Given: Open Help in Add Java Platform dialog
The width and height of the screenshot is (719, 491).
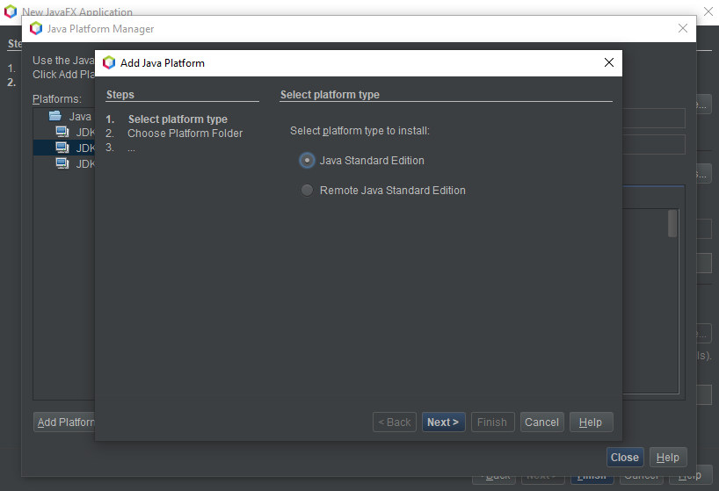Looking at the screenshot, I should coord(591,422).
